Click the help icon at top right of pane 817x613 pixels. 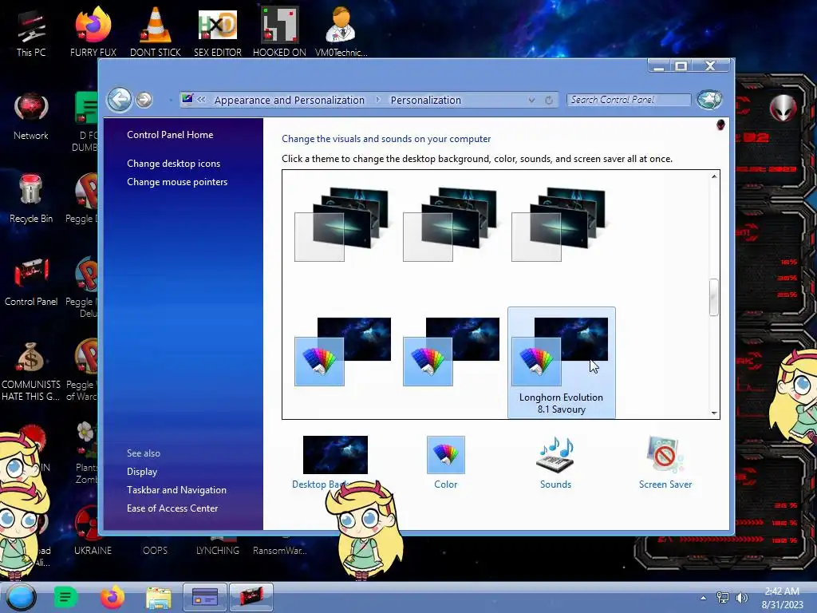pos(720,125)
